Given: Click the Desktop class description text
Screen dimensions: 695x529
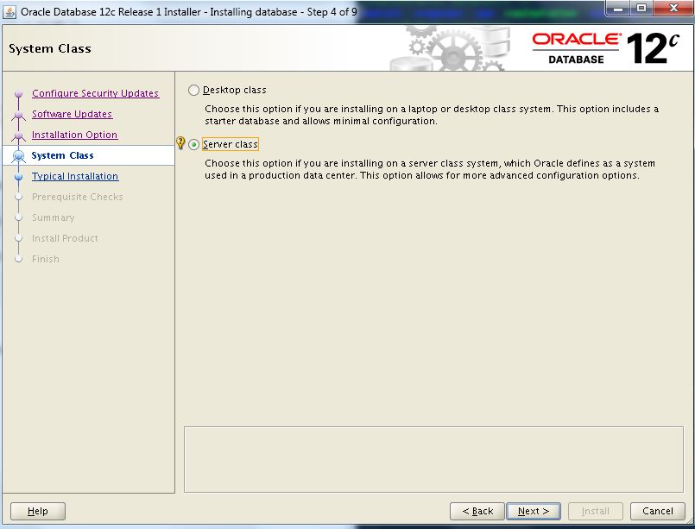Looking at the screenshot, I should pyautogui.click(x=432, y=115).
